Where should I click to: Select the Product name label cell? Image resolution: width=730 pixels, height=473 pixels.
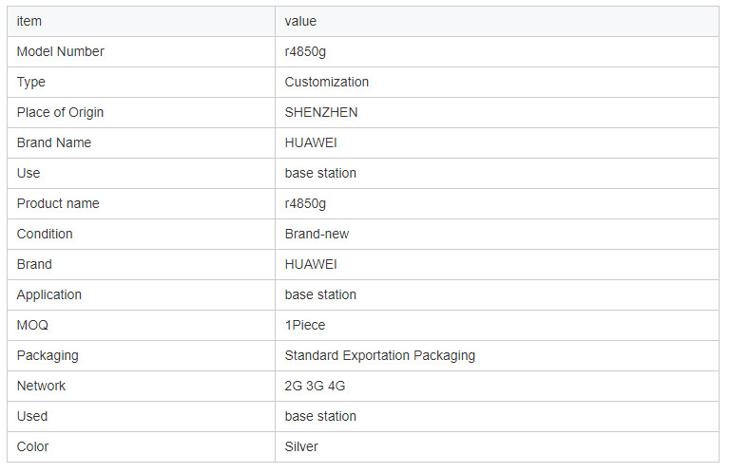58,203
